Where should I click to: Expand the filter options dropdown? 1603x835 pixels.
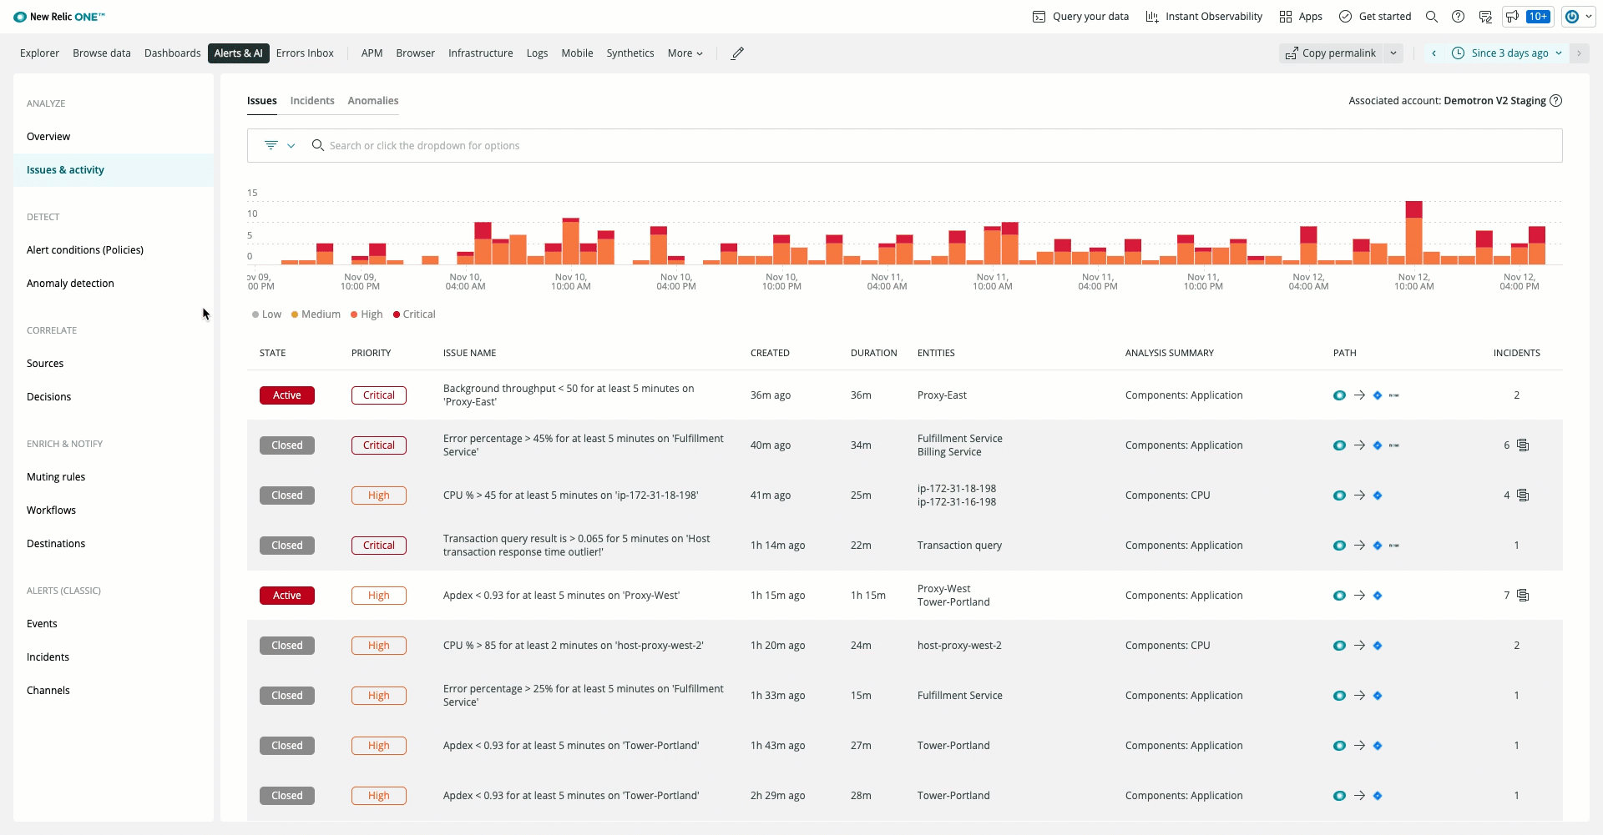pyautogui.click(x=280, y=146)
